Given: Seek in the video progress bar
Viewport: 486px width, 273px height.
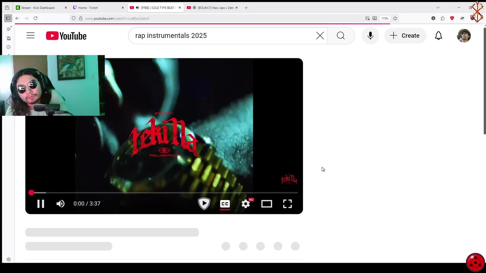Looking at the screenshot, I should point(164,193).
